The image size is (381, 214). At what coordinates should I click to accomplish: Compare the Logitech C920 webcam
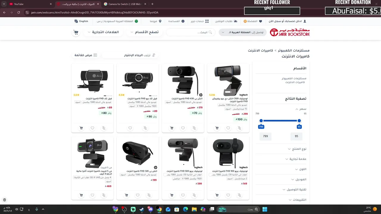pos(239,128)
